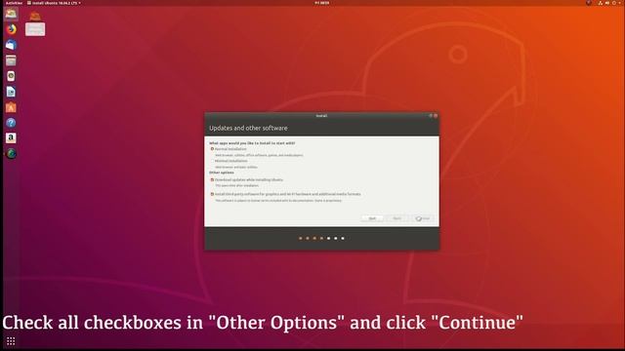This screenshot has height=351, width=625.
Task: Launch Thunderbird Mail from the dock
Action: 11,45
